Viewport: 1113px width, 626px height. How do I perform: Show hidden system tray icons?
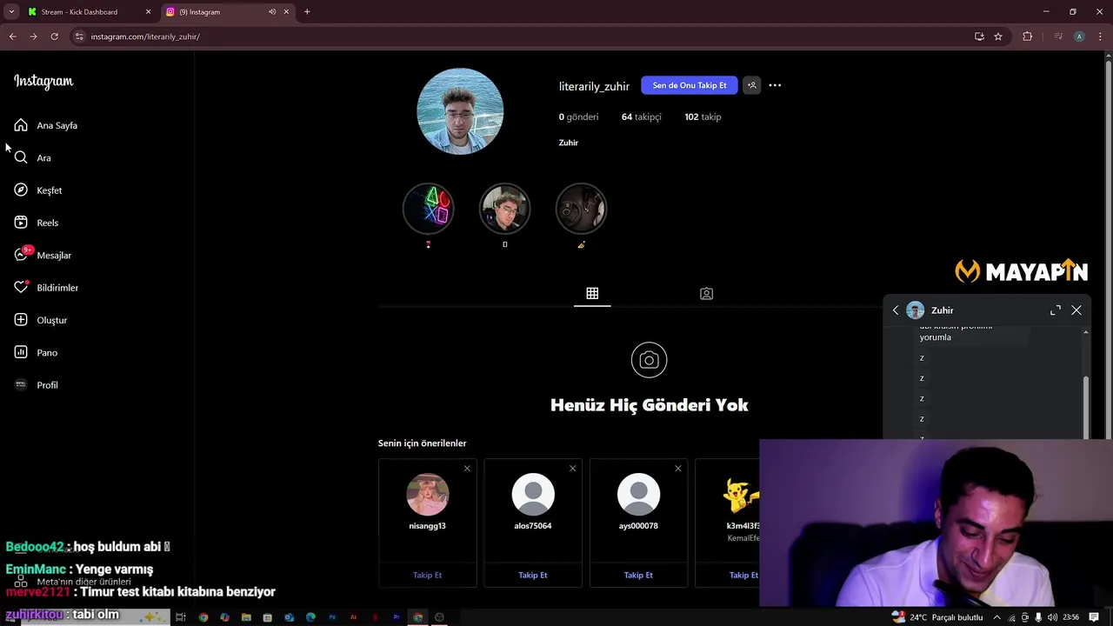(996, 617)
